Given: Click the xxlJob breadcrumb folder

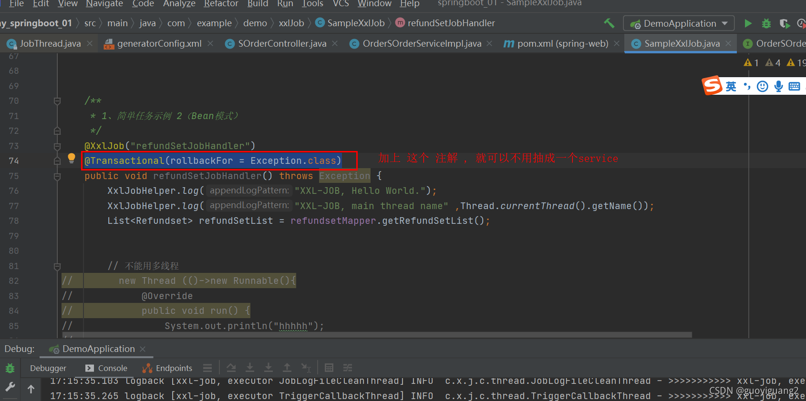Looking at the screenshot, I should tap(291, 23).
